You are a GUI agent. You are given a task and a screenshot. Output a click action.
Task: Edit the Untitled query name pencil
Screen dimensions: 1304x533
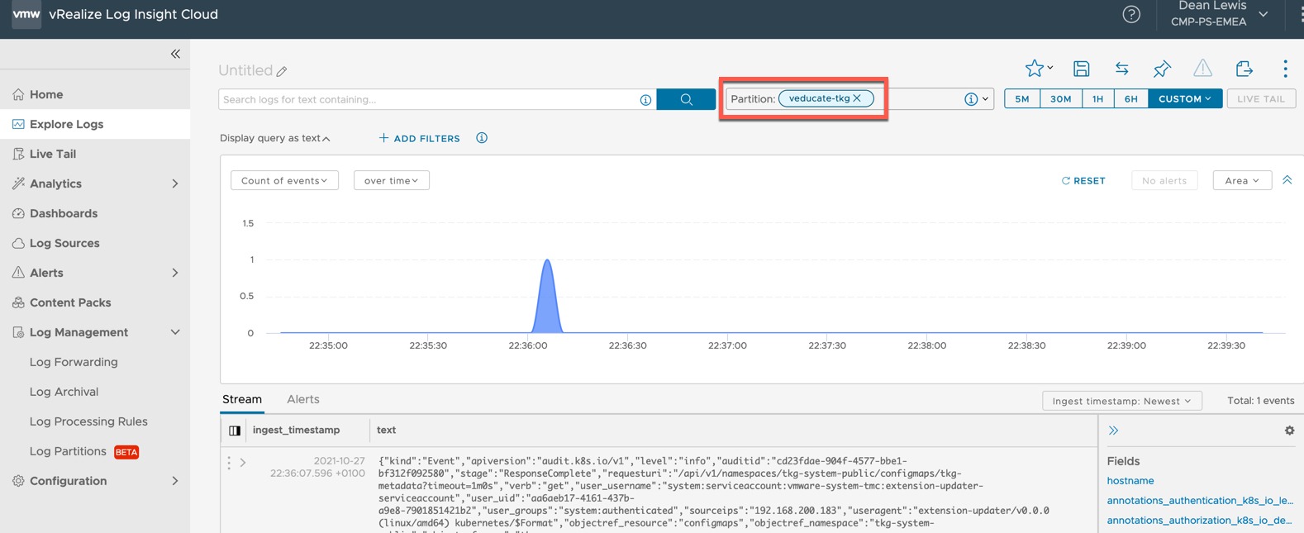[282, 71]
